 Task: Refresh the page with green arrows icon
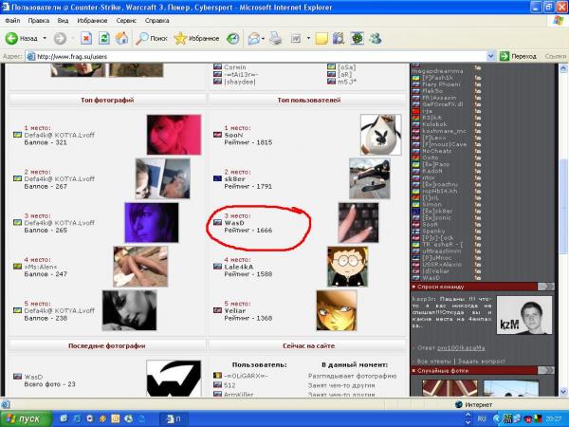pos(104,38)
